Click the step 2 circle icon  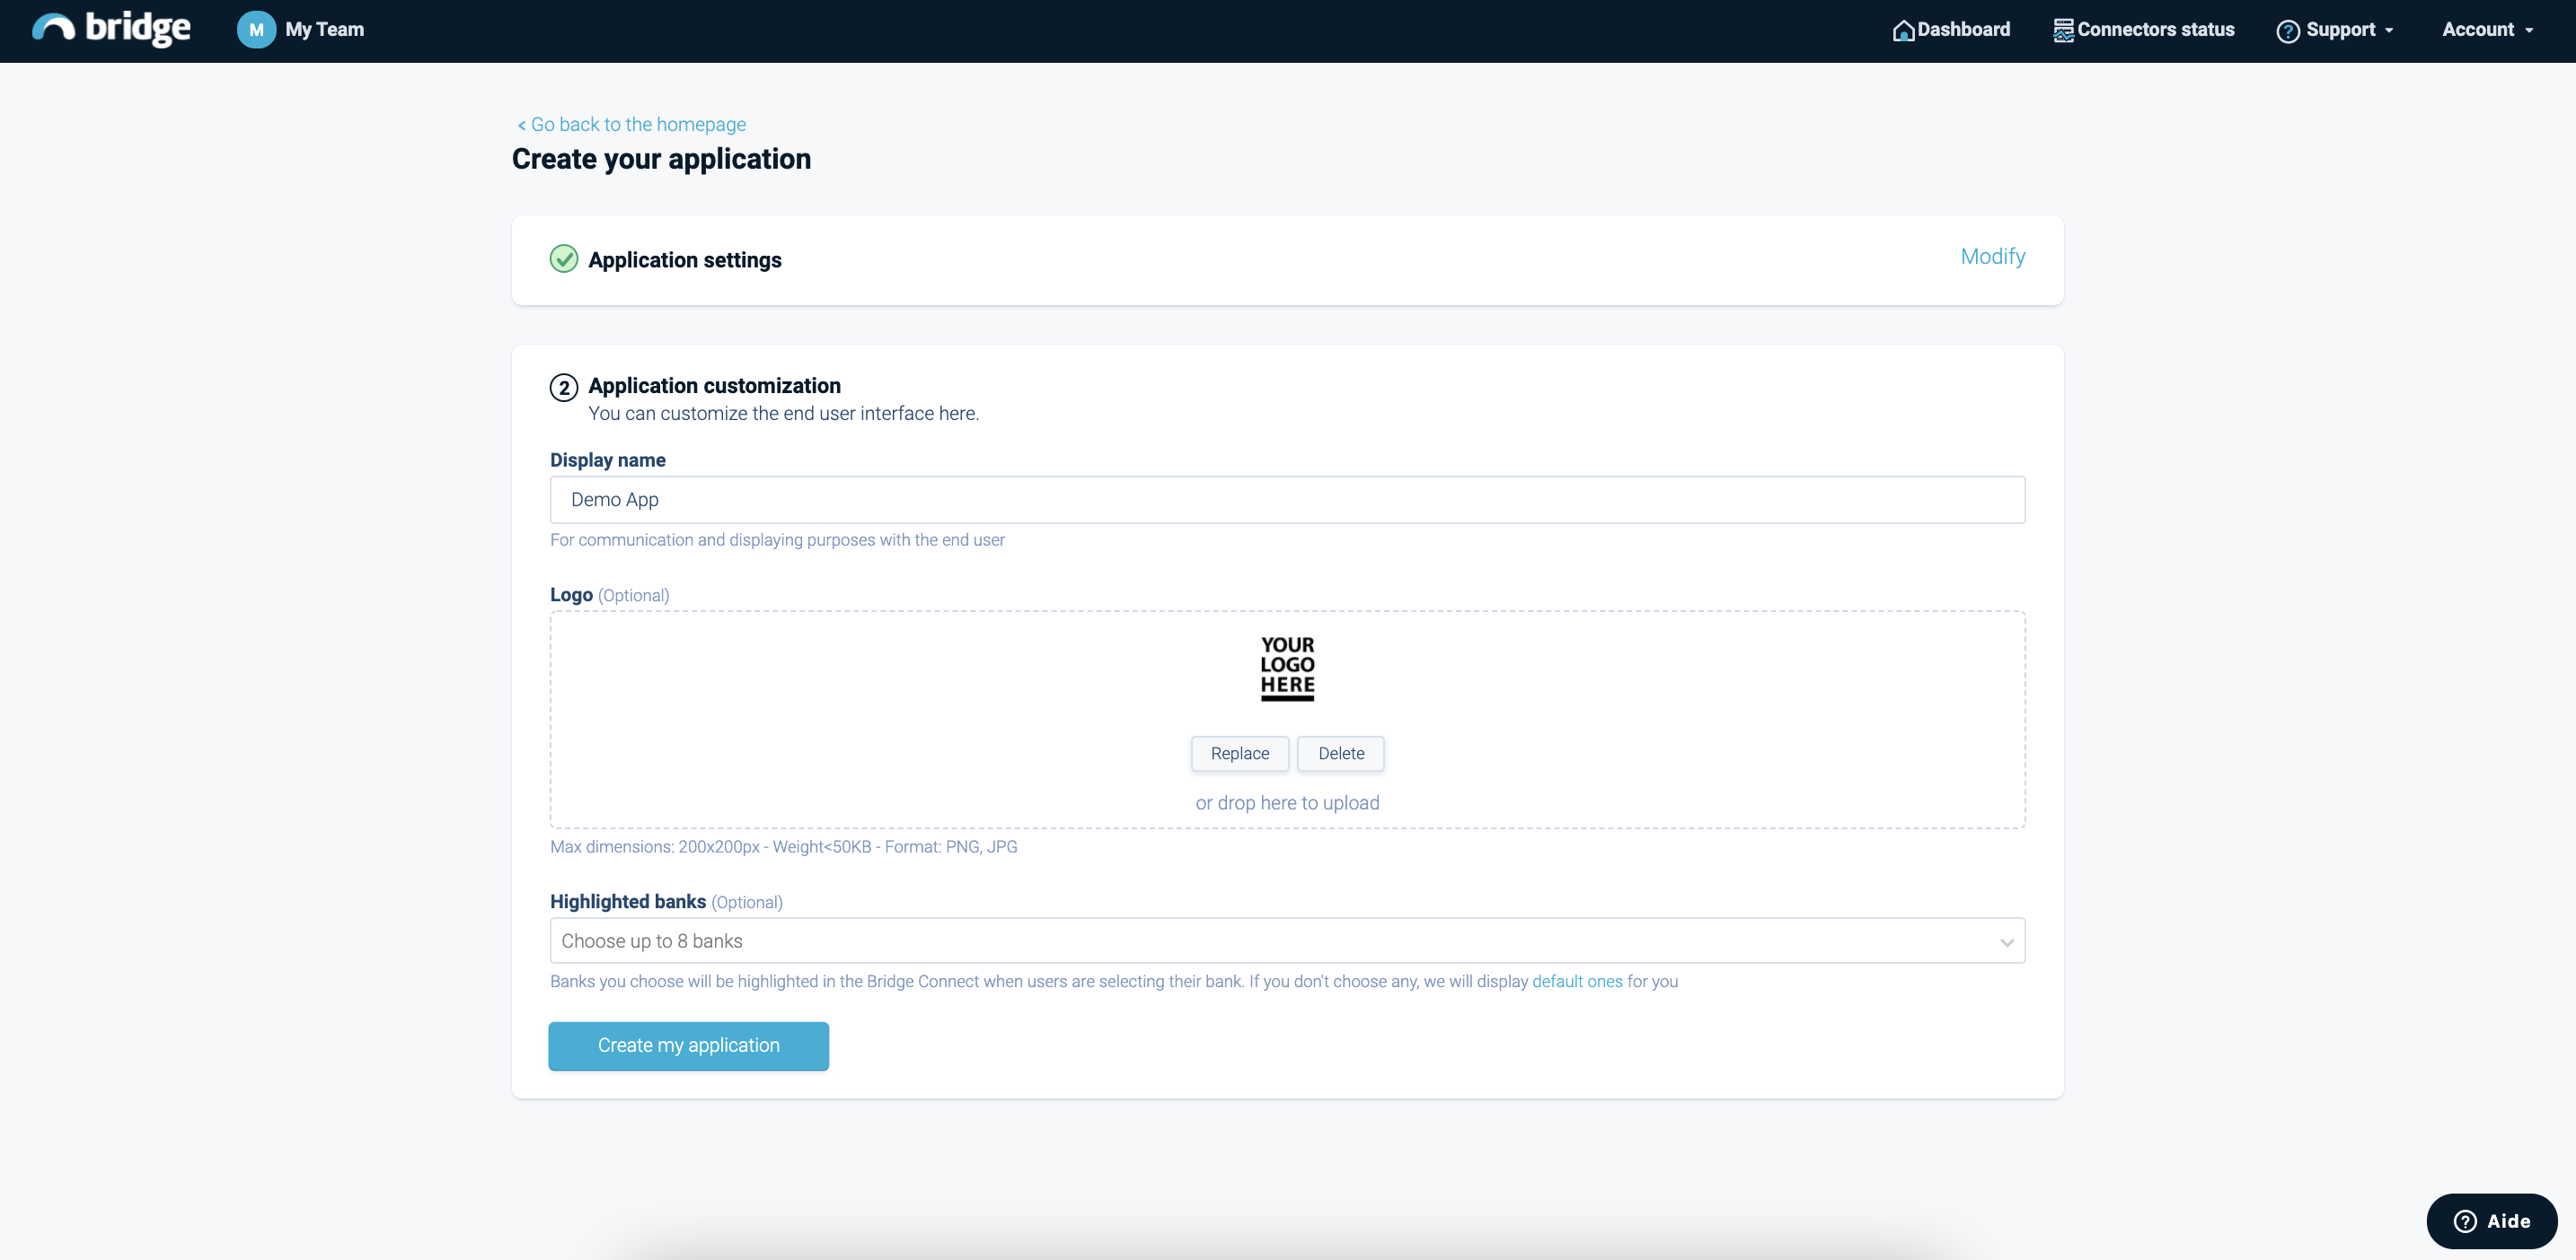[564, 388]
